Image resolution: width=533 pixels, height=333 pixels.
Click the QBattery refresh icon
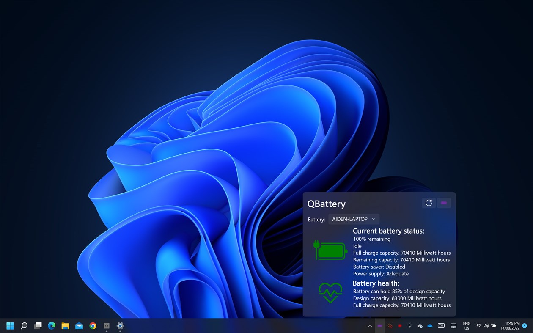coord(429,203)
